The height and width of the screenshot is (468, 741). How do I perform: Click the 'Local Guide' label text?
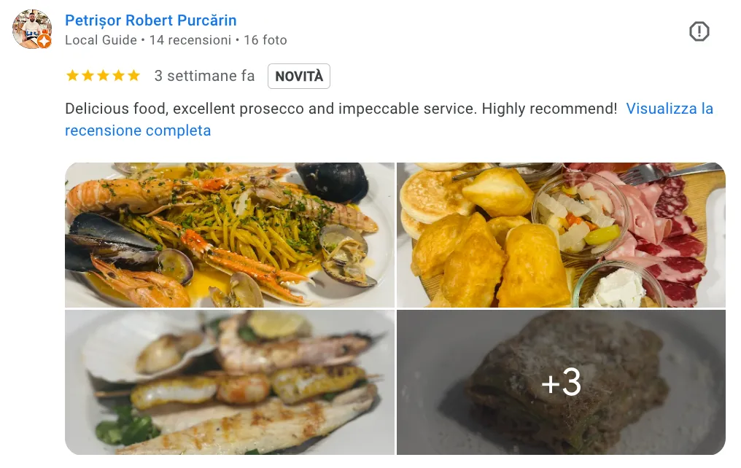point(101,40)
